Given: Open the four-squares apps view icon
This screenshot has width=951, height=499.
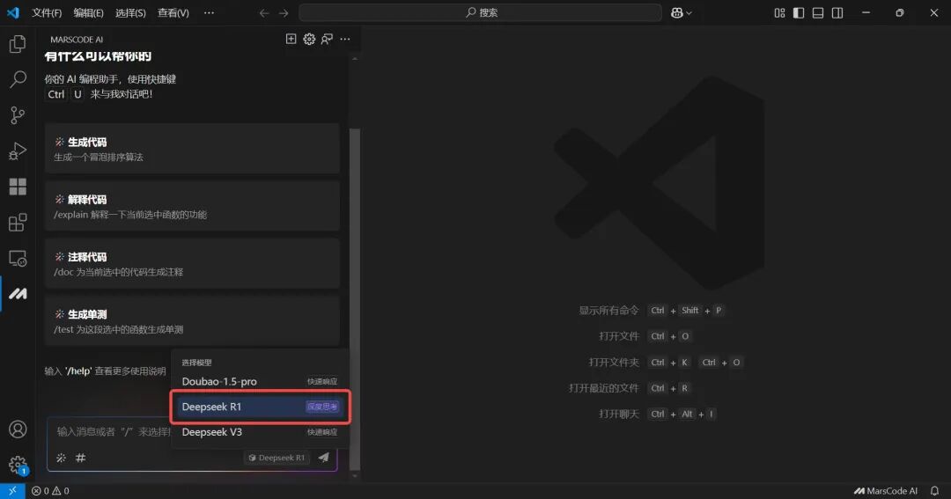Looking at the screenshot, I should [x=18, y=187].
